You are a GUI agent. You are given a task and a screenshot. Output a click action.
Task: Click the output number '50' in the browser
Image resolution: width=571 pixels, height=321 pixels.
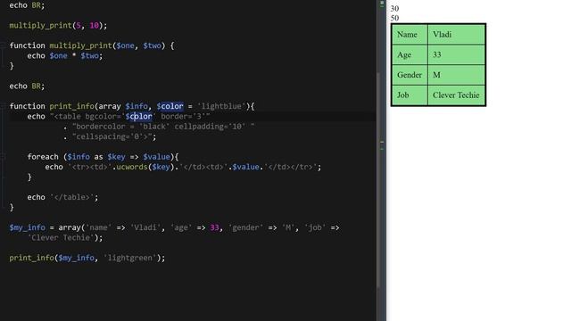pos(394,18)
